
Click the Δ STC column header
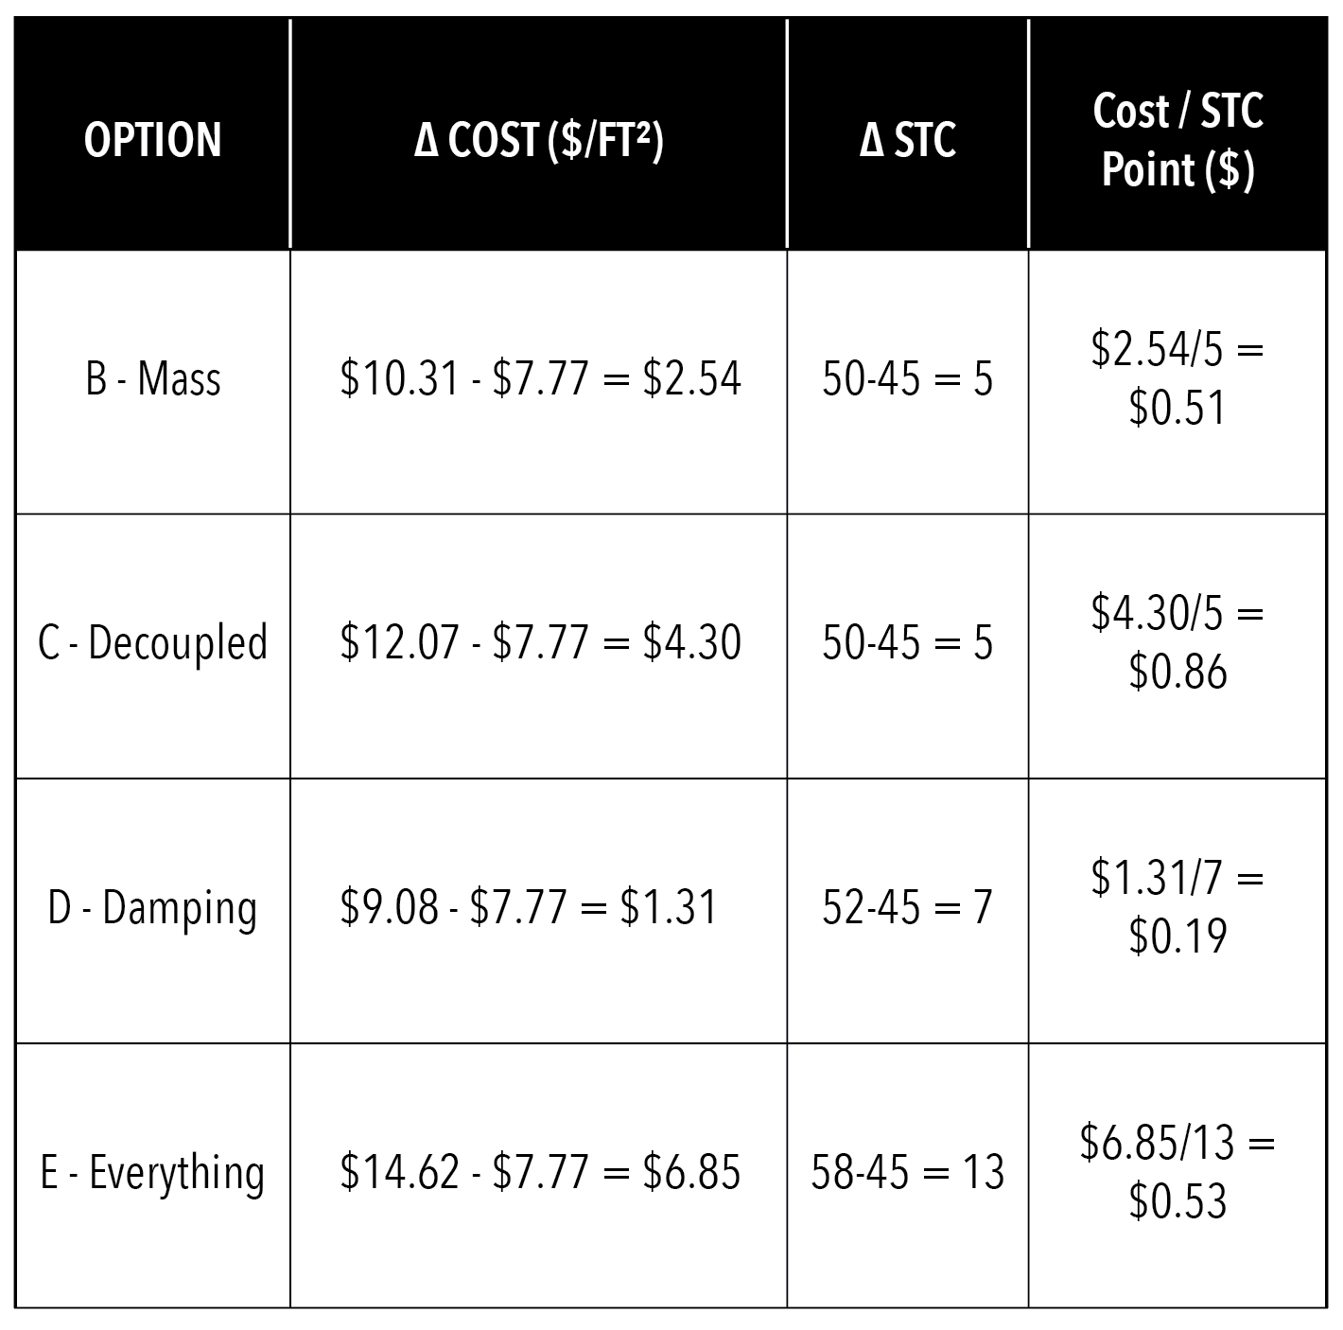click(908, 139)
